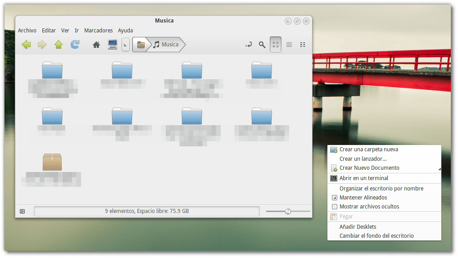Go up to the parent folder
This screenshot has width=458, height=258.
pyautogui.click(x=58, y=45)
